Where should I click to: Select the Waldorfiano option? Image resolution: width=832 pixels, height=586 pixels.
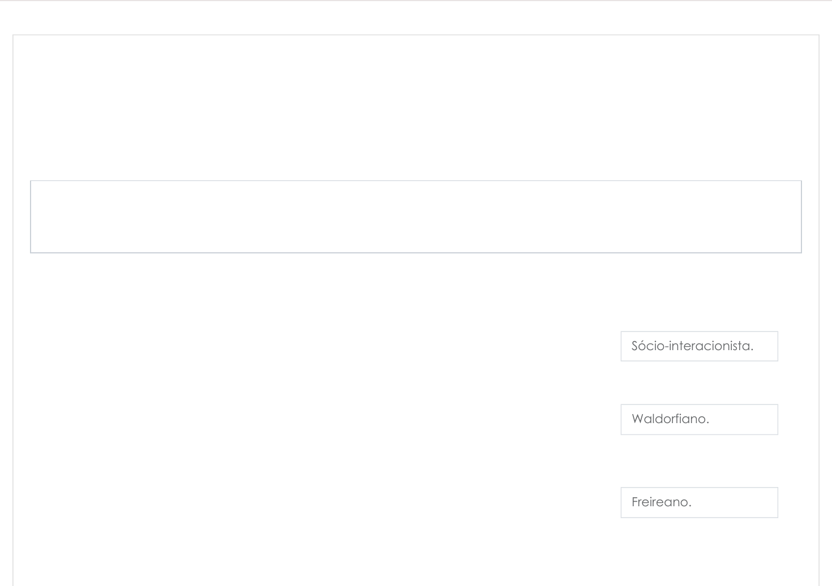pyautogui.click(x=699, y=419)
